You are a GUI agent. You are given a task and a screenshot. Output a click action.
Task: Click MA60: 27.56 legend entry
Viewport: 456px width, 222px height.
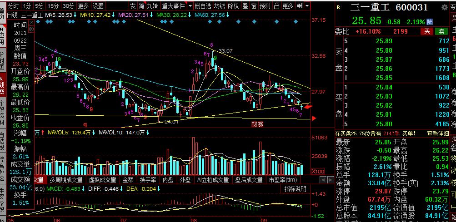pyautogui.click(x=212, y=15)
